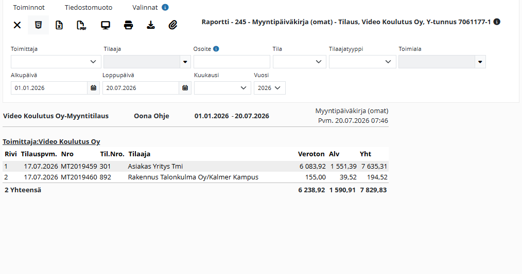Open attachments with the paperclip icon
522x274 pixels.
click(x=173, y=25)
